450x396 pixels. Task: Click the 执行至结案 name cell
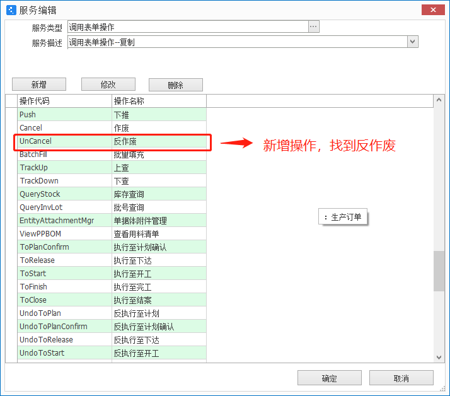[159, 300]
